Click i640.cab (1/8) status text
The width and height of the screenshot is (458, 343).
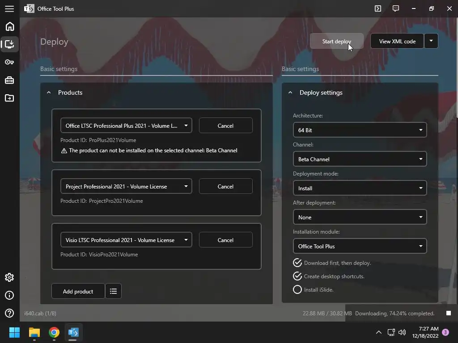(x=40, y=313)
